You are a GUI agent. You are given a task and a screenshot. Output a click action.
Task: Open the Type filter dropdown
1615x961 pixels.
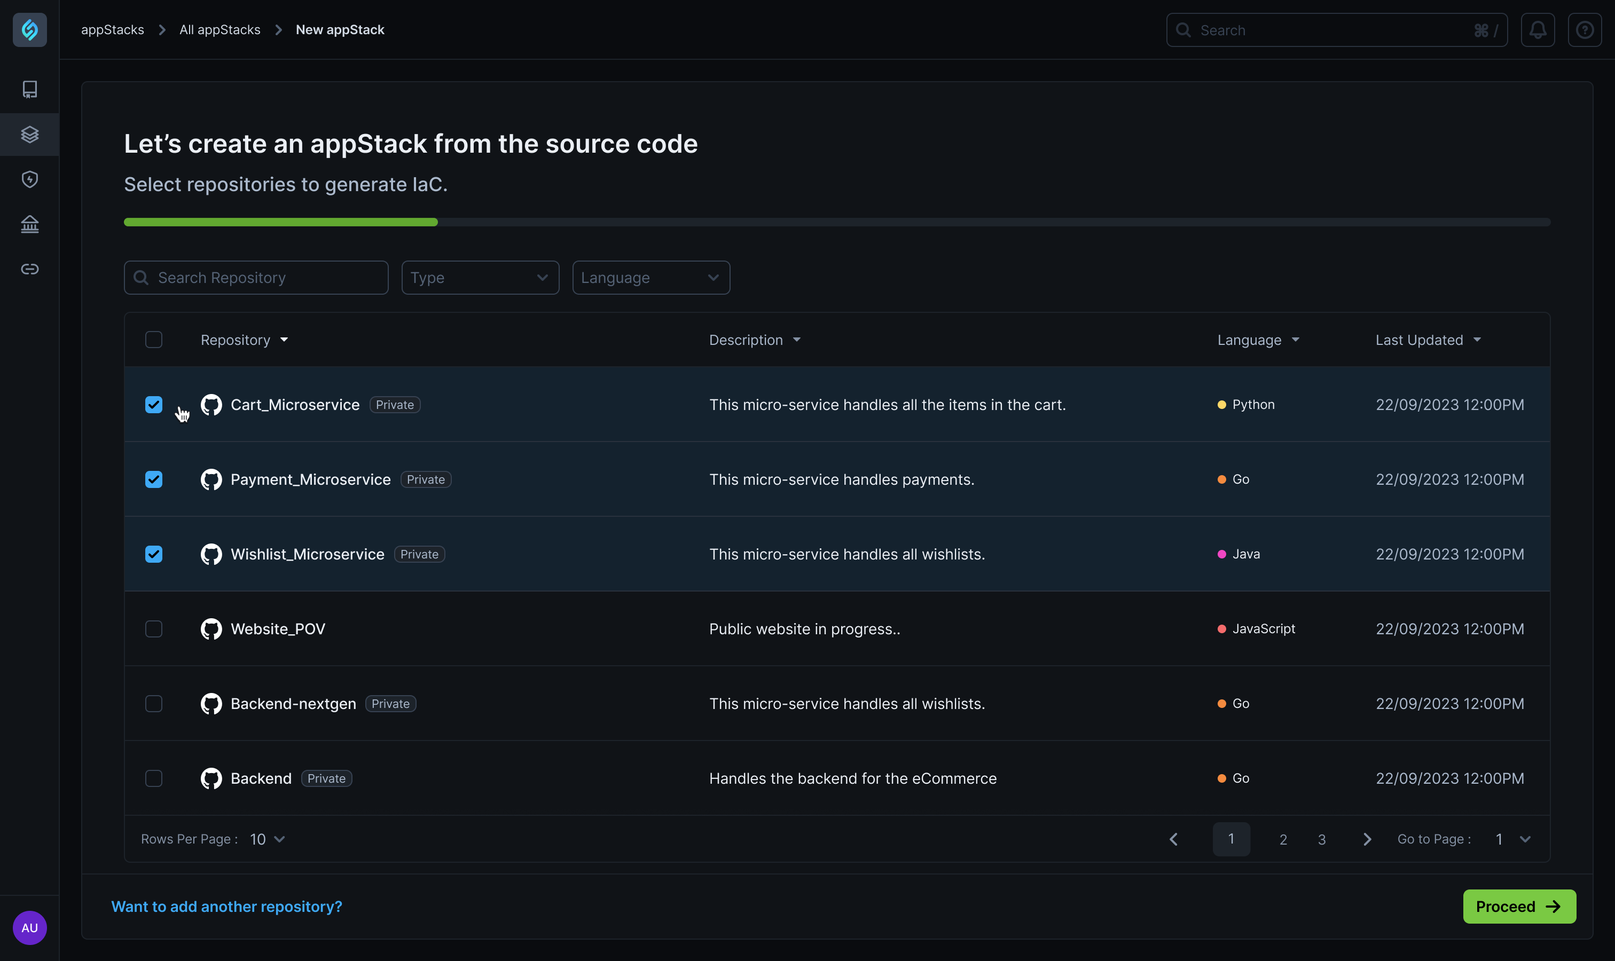click(x=480, y=277)
